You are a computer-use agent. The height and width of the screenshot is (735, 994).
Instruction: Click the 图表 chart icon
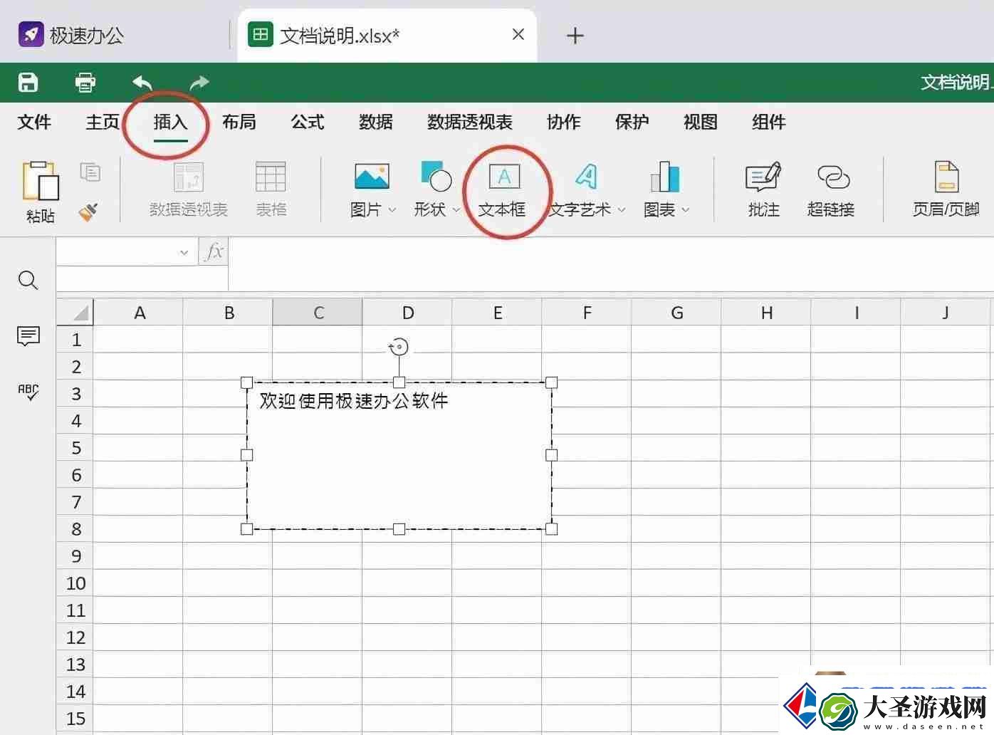[665, 176]
